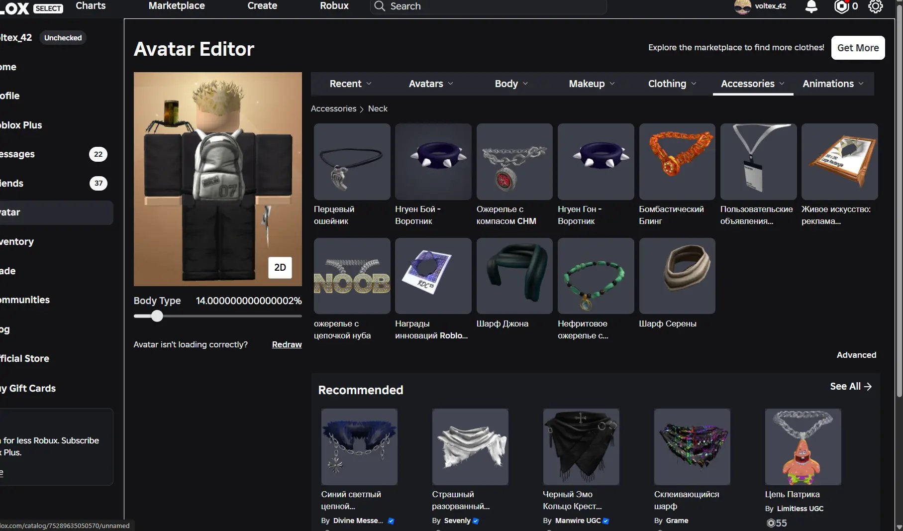Select the Пользовательские объявления lanyard item

coord(758,162)
